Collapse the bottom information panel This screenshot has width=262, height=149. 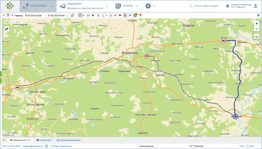click(4, 140)
